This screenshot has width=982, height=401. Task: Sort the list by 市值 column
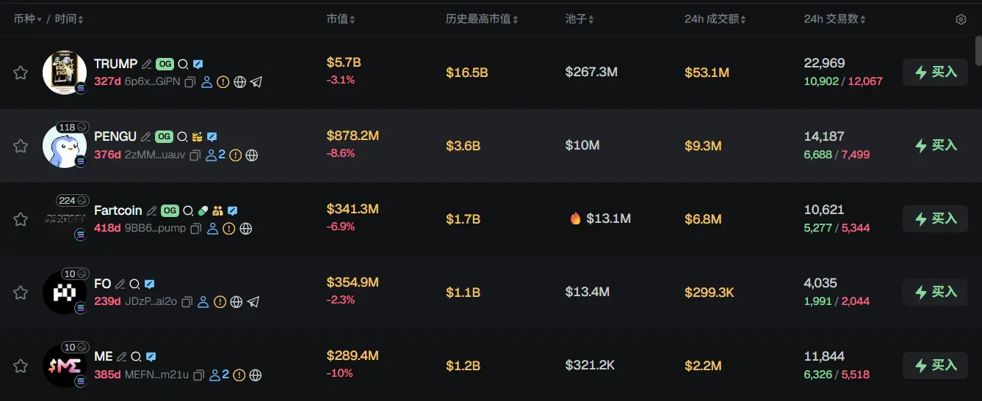click(341, 19)
